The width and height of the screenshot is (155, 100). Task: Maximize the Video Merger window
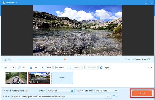pyautogui.click(x=146, y=3)
